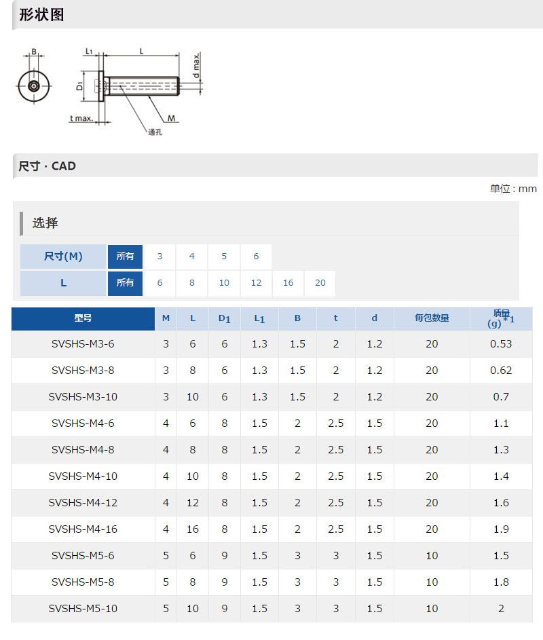Click the screw shape diagram

(x=110, y=90)
